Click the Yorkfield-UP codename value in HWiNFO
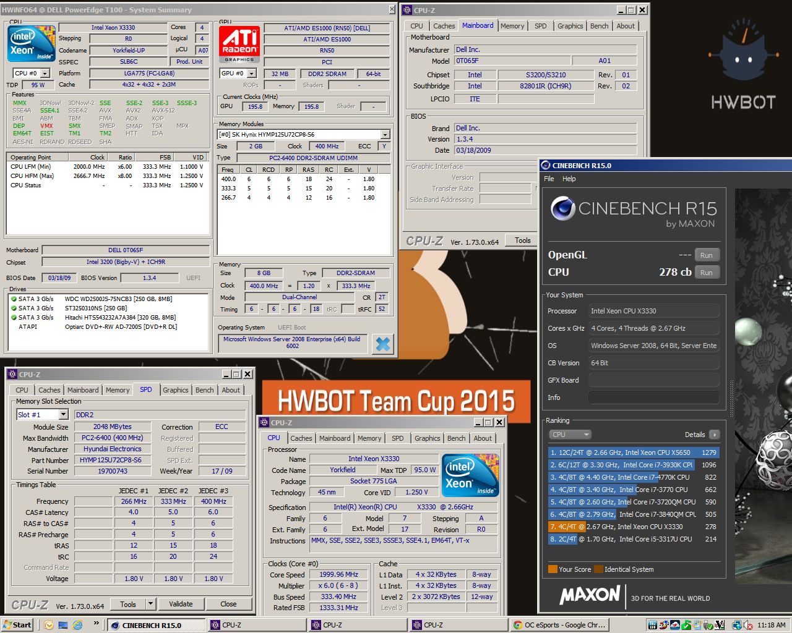792x633 pixels. coord(129,50)
